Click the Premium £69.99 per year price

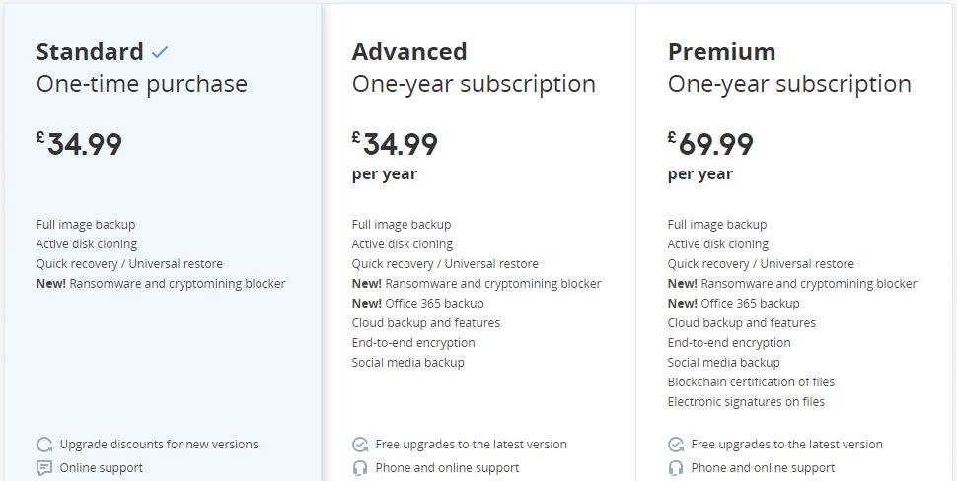[710, 156]
